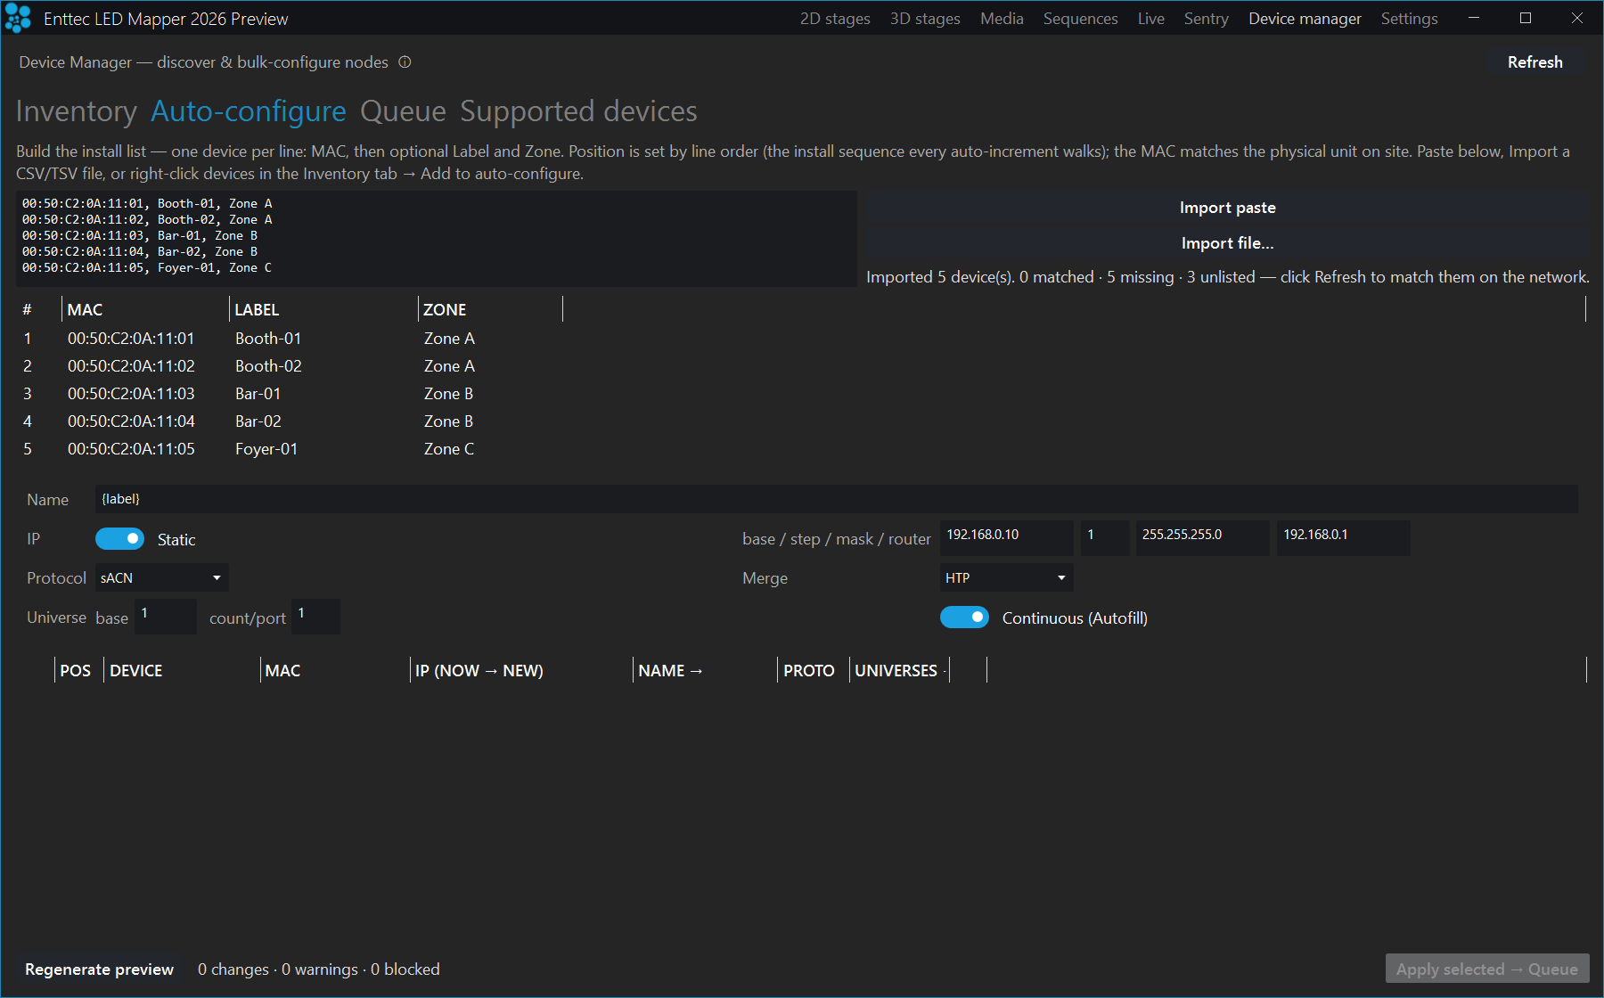Click the Enttec LED Mapper app logo
Image resolution: width=1604 pixels, height=998 pixels.
18,19
